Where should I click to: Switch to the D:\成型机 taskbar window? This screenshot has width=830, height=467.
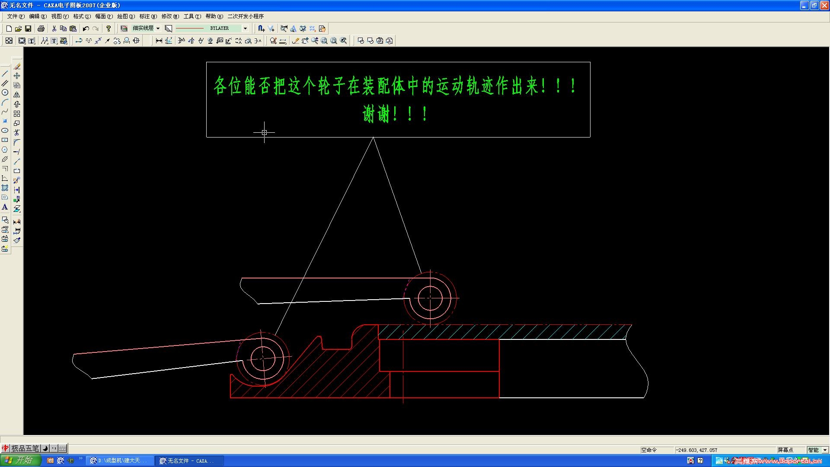[120, 461]
